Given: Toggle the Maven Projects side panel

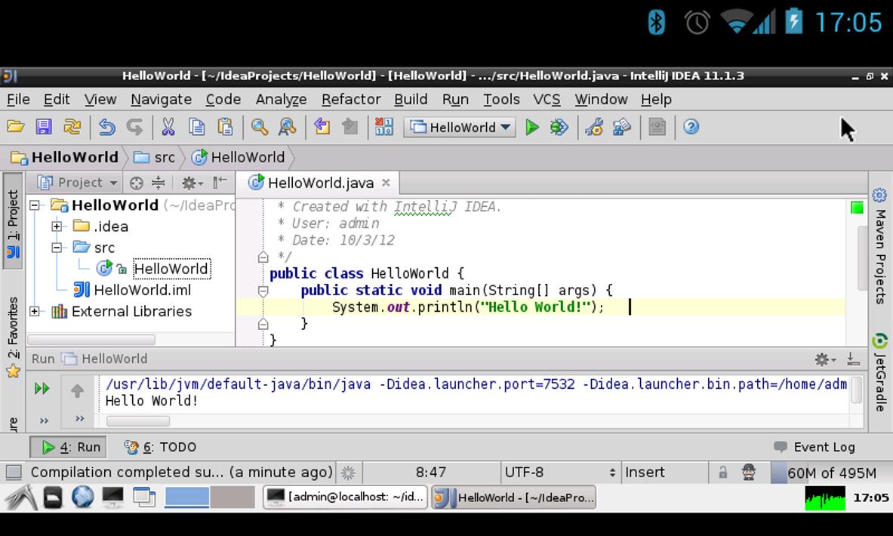Looking at the screenshot, I should tap(880, 246).
